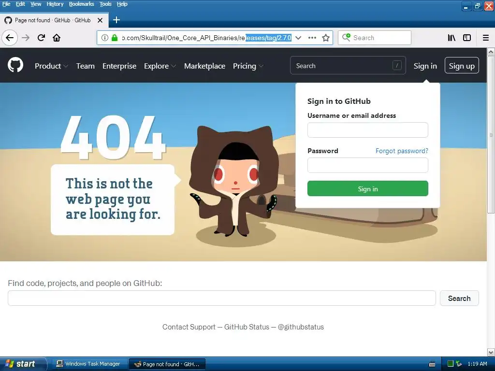Focus the Username or email address field
The width and height of the screenshot is (495, 371).
coord(368,130)
